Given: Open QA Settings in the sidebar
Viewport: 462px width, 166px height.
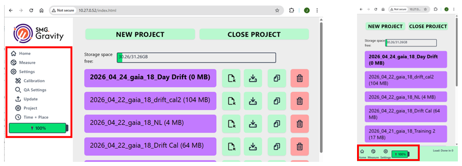Looking at the screenshot, I should 31,90.
